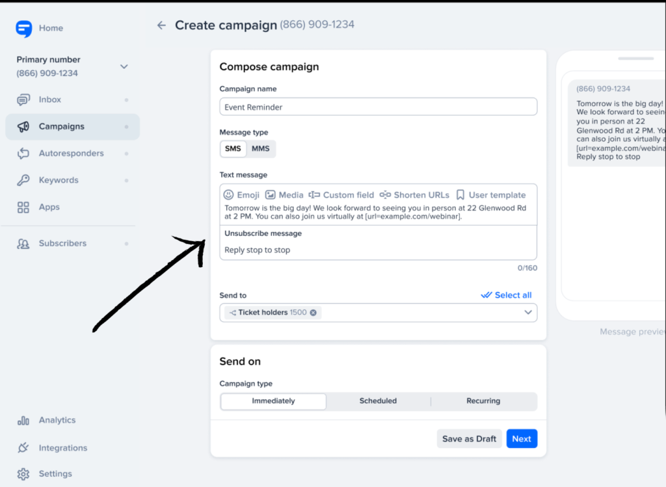Viewport: 666px width, 487px height.
Task: Click the Apps grid icon
Action: click(x=23, y=207)
